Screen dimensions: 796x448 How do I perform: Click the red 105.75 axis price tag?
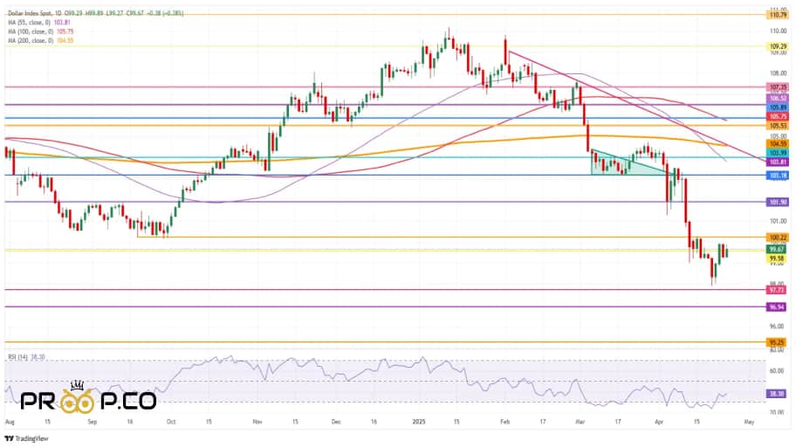click(x=778, y=116)
